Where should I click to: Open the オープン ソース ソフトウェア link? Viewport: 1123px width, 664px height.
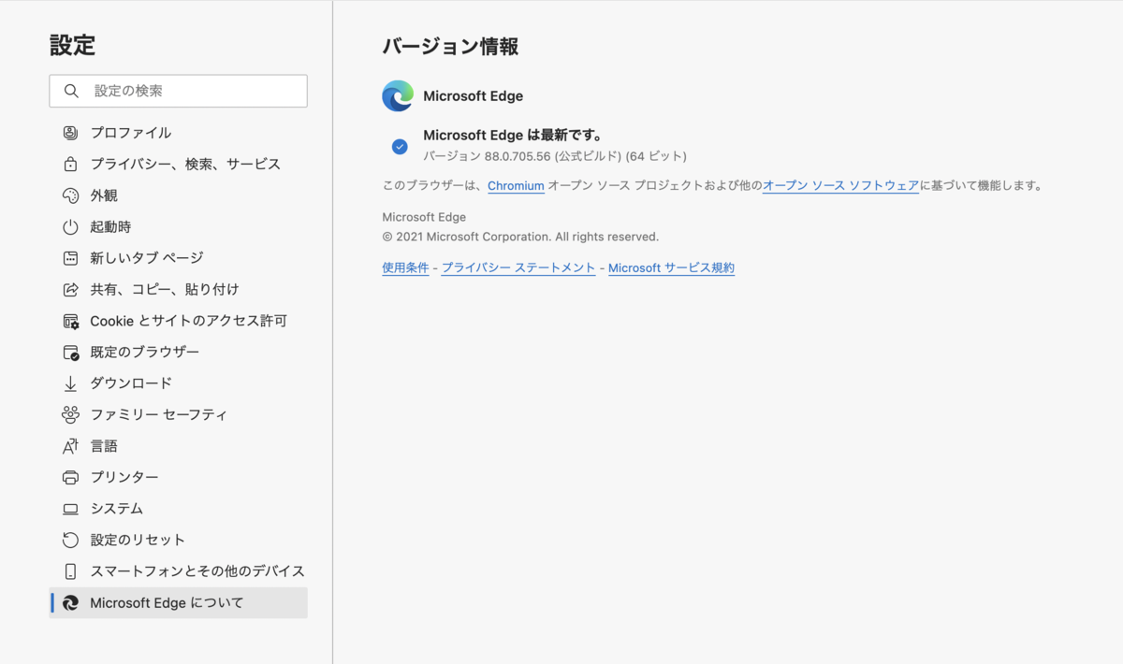(x=840, y=186)
